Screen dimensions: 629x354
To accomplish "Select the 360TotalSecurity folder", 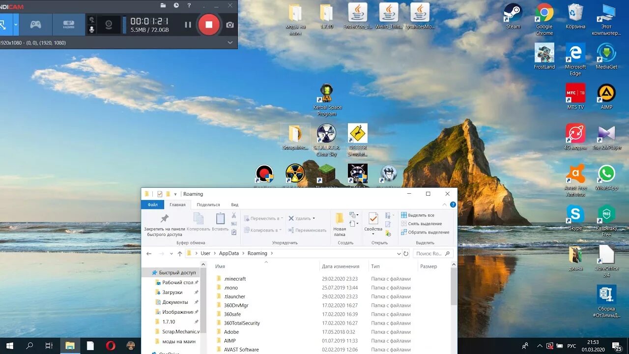I will coord(242,323).
